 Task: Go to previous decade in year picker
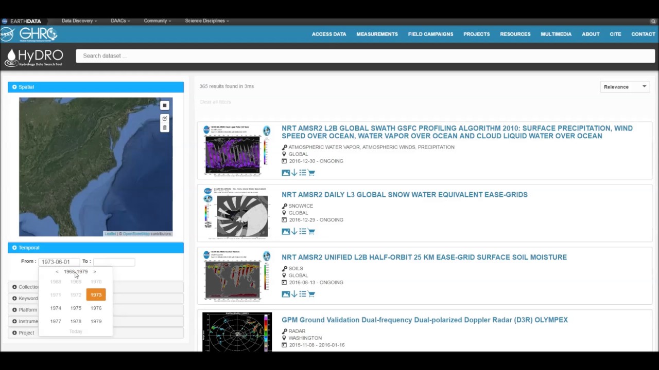[57, 272]
